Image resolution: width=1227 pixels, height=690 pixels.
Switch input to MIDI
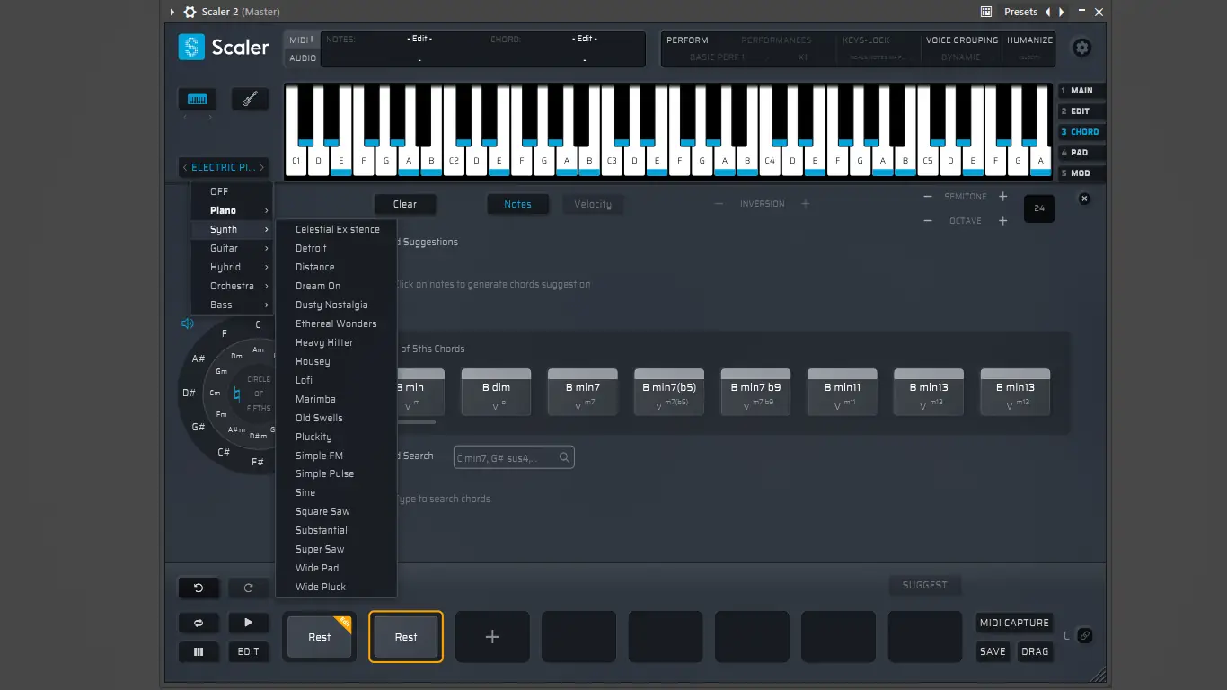pyautogui.click(x=301, y=40)
